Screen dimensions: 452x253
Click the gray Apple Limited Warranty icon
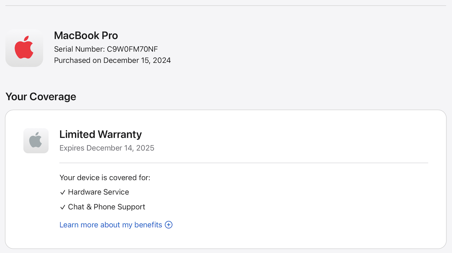tap(36, 140)
